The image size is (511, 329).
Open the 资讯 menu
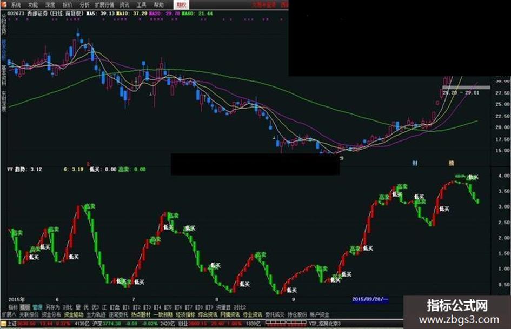point(124,4)
